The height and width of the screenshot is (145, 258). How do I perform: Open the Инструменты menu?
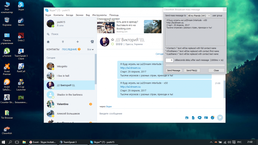pyautogui.click(x=100, y=15)
